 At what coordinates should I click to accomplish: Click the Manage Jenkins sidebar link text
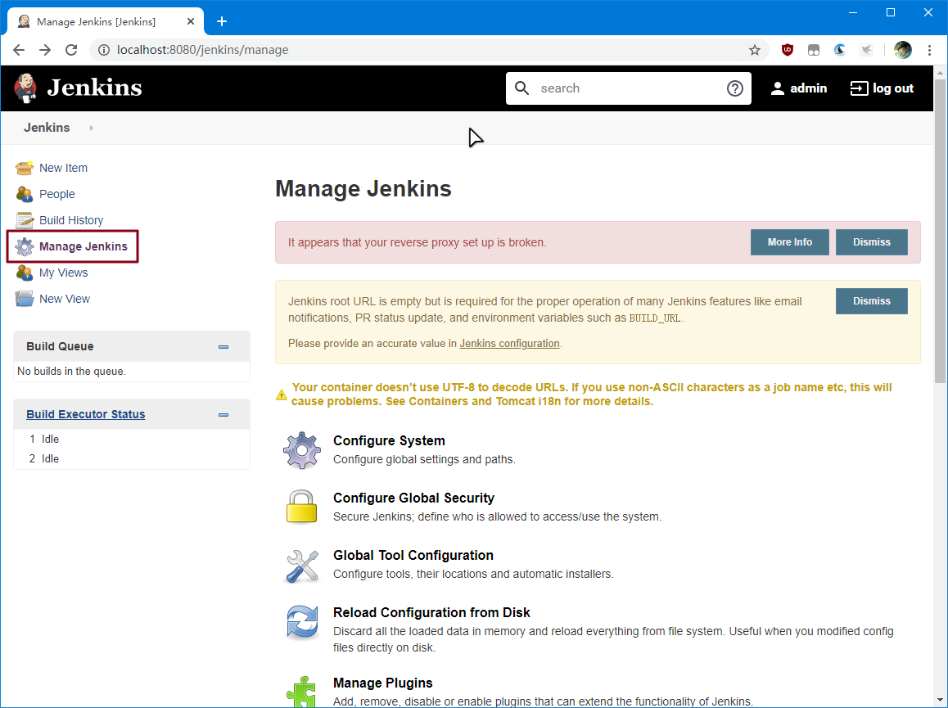point(84,246)
